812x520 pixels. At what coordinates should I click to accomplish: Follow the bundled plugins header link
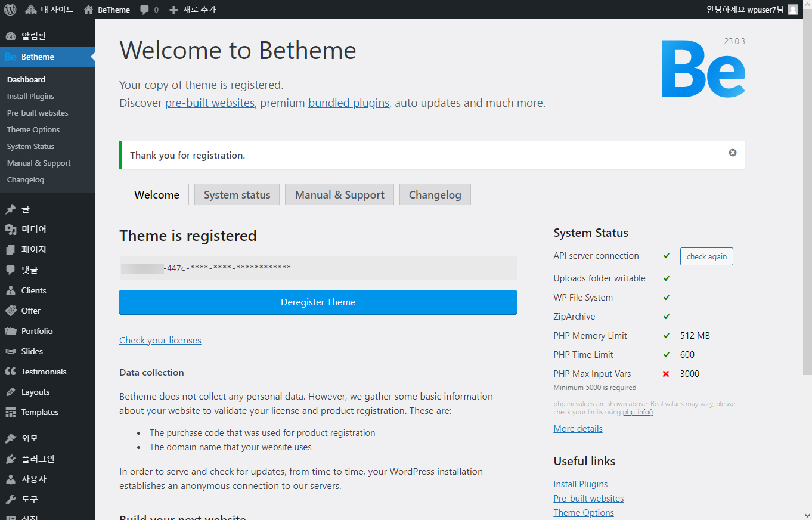[x=349, y=103]
